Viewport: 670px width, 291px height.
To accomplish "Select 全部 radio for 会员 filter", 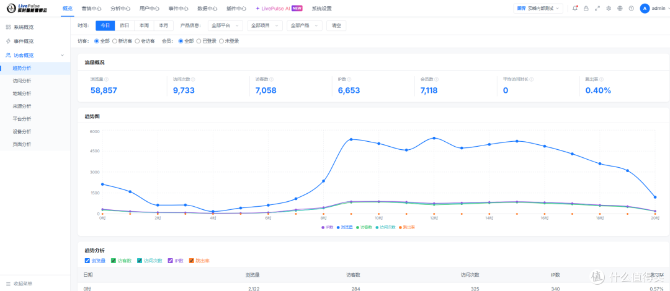I will pos(181,41).
